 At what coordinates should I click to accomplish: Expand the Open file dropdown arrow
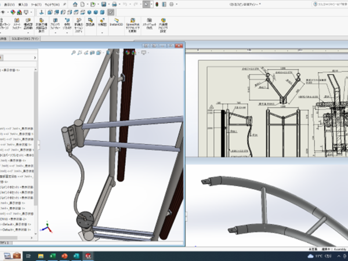[x=99, y=4]
